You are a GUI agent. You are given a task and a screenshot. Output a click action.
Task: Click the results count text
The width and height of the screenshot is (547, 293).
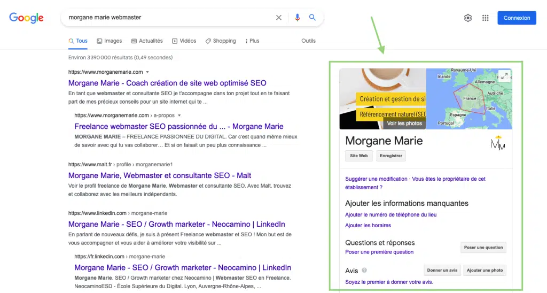pos(120,57)
